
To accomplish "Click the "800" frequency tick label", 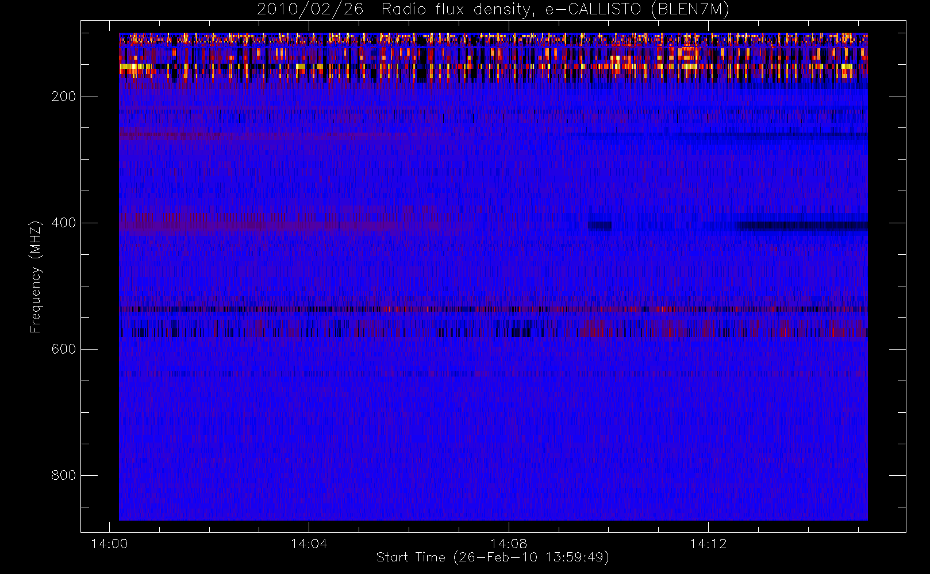I will click(63, 475).
